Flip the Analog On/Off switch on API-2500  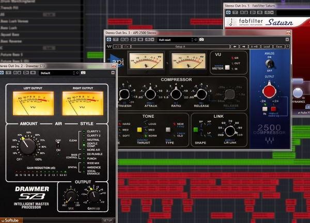pyautogui.click(x=269, y=63)
